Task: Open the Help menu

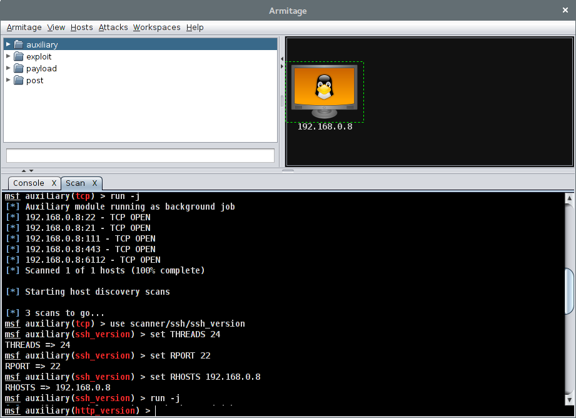Action: point(195,28)
